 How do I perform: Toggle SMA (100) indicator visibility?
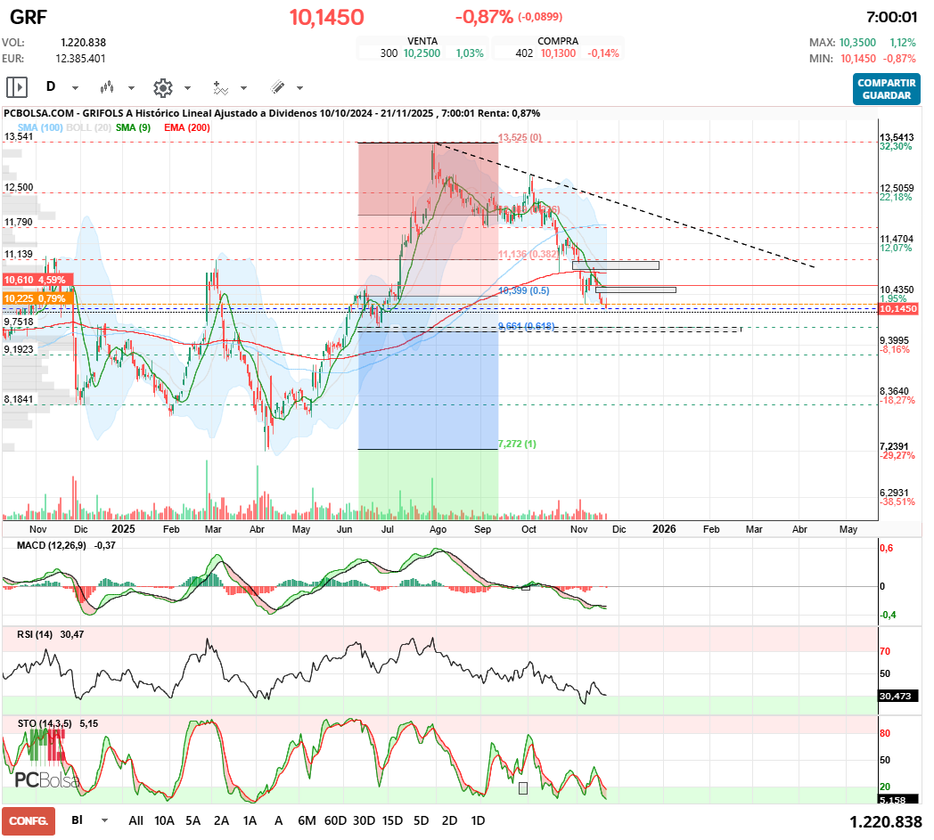[x=40, y=127]
